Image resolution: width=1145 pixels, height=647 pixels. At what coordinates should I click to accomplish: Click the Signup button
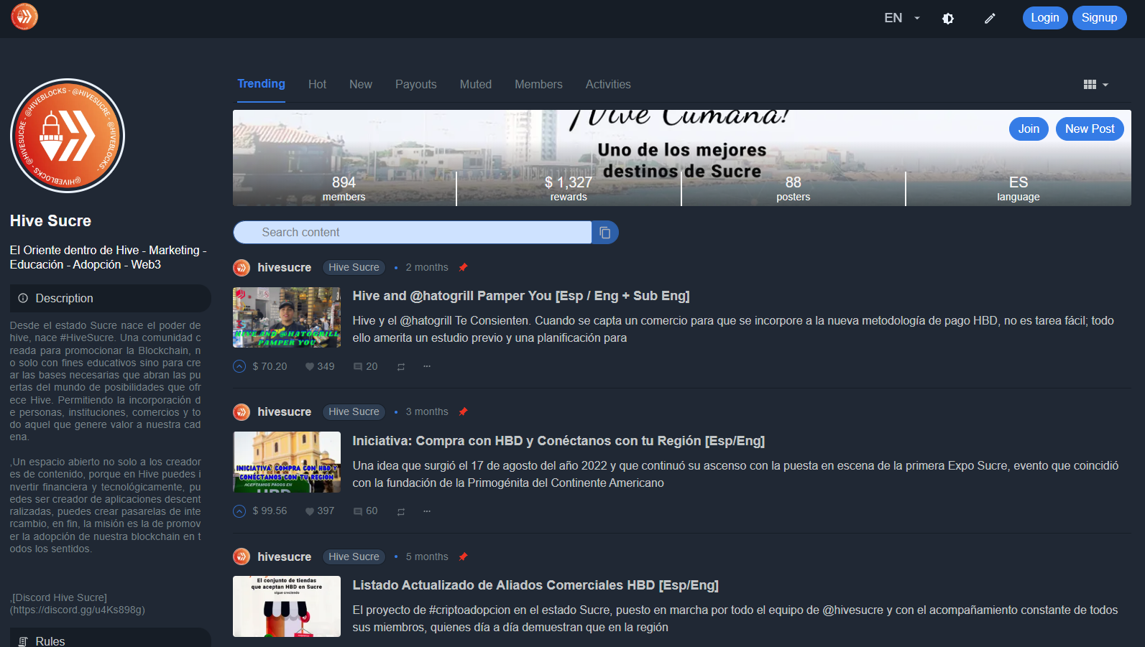(1099, 18)
